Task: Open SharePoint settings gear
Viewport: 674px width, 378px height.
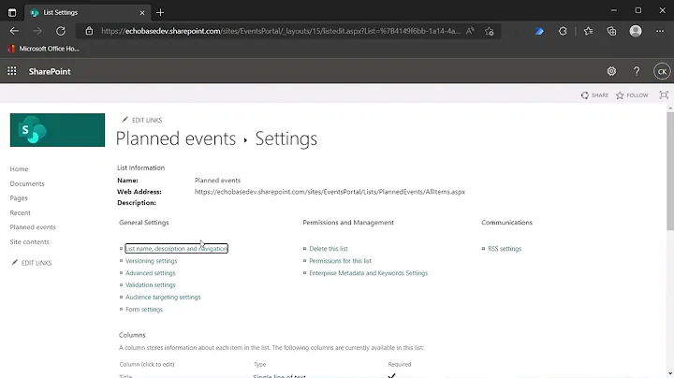Action: click(611, 71)
